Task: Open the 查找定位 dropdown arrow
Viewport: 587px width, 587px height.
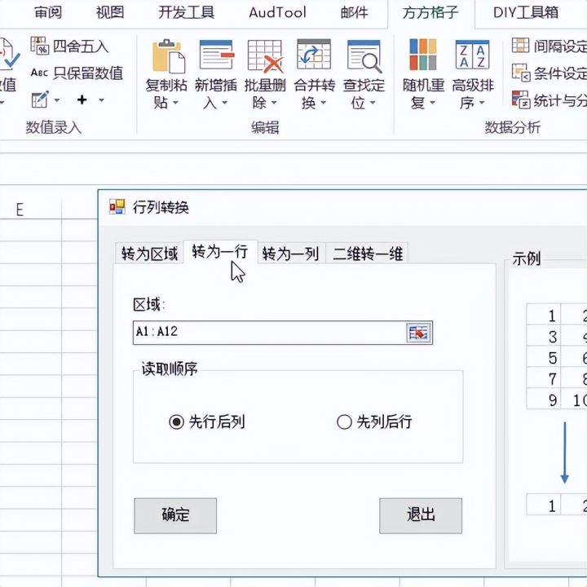Action: pos(373,103)
